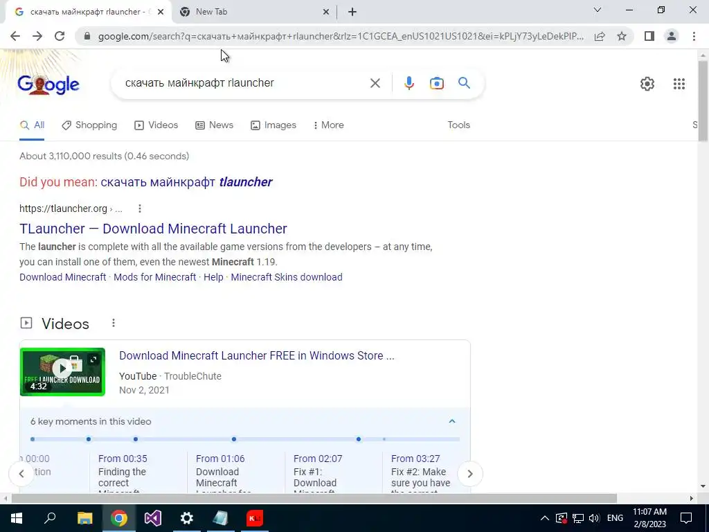Viewport: 709px width, 532px height.
Task: Click the volume speaker tray icon
Action: pyautogui.click(x=595, y=518)
